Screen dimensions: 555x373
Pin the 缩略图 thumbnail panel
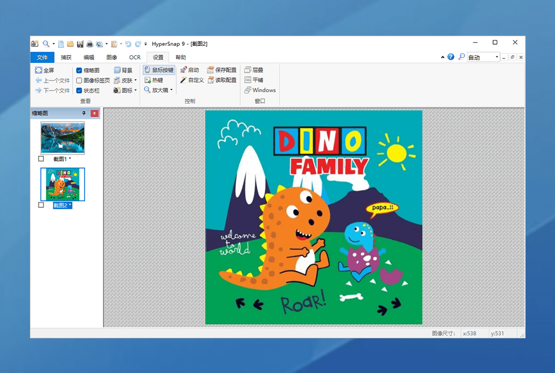(x=84, y=113)
